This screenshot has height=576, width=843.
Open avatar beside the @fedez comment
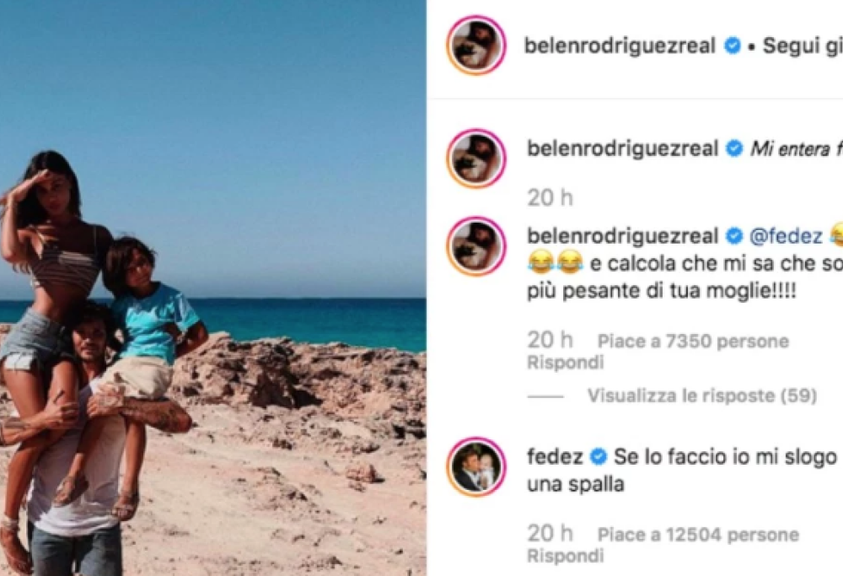[476, 246]
